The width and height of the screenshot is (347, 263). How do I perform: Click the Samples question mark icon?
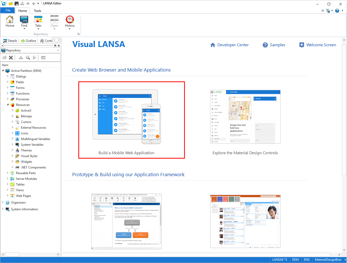(265, 45)
